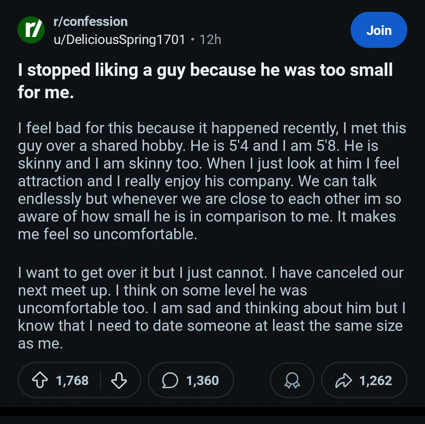Open the r/confession subreddit link

coord(91,22)
